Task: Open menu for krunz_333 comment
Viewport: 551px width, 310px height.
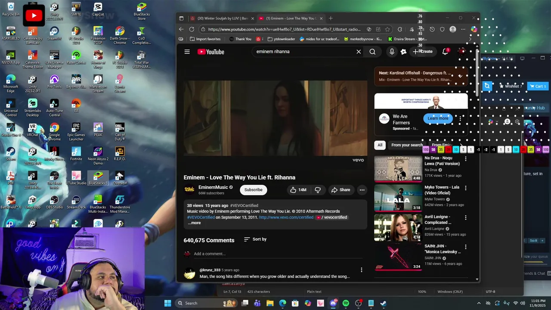Action: click(361, 270)
